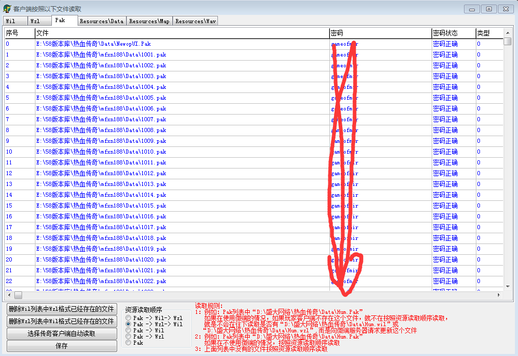The height and width of the screenshot is (356, 518).
Task: Click the 密码状态 column header
Action: (x=454, y=33)
